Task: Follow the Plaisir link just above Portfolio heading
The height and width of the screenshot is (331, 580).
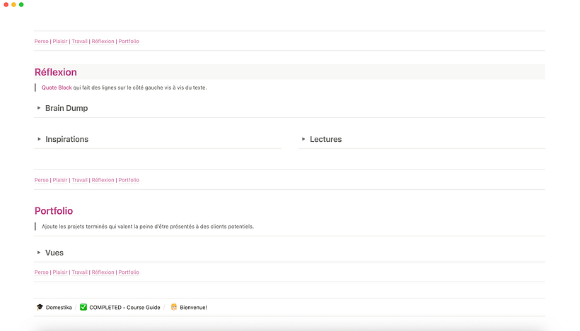Action: point(60,180)
